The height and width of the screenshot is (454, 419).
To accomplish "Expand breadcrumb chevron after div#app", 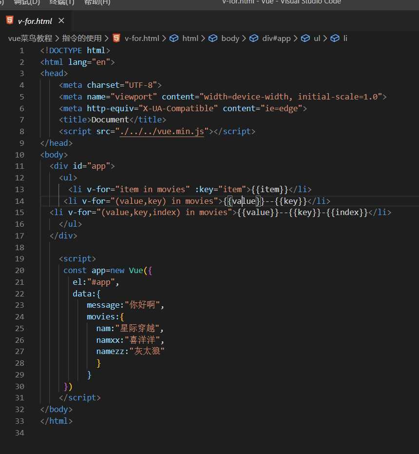I will pyautogui.click(x=295, y=38).
